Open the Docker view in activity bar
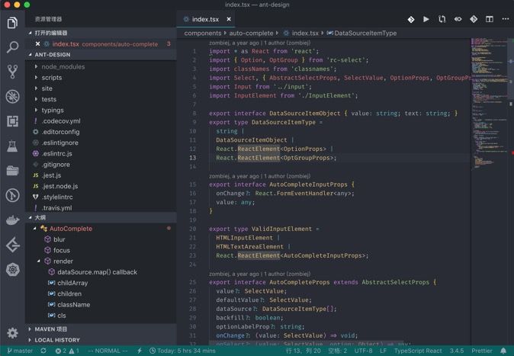 pos(12,220)
